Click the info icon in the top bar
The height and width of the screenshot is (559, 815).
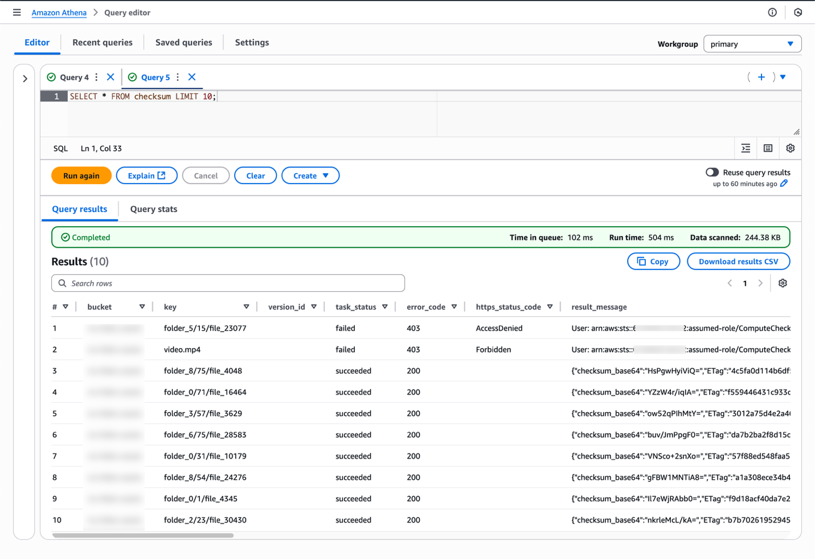coord(772,12)
